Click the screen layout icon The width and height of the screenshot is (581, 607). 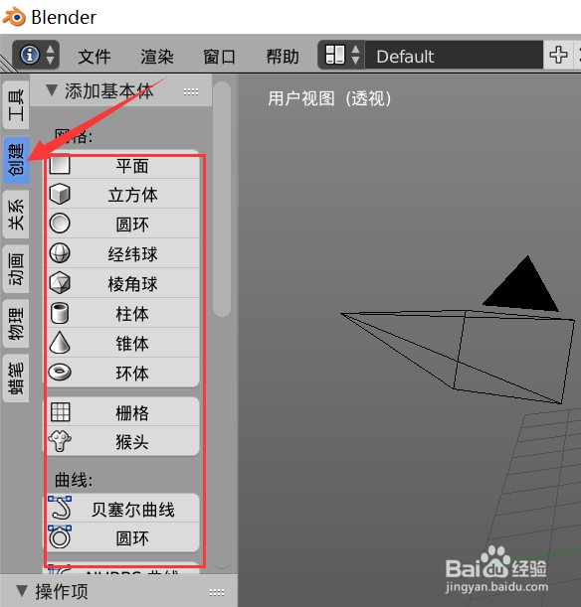[x=335, y=55]
